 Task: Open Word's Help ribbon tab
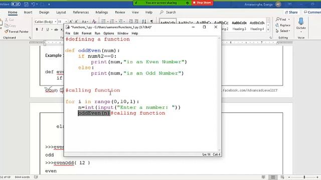pos(149,12)
